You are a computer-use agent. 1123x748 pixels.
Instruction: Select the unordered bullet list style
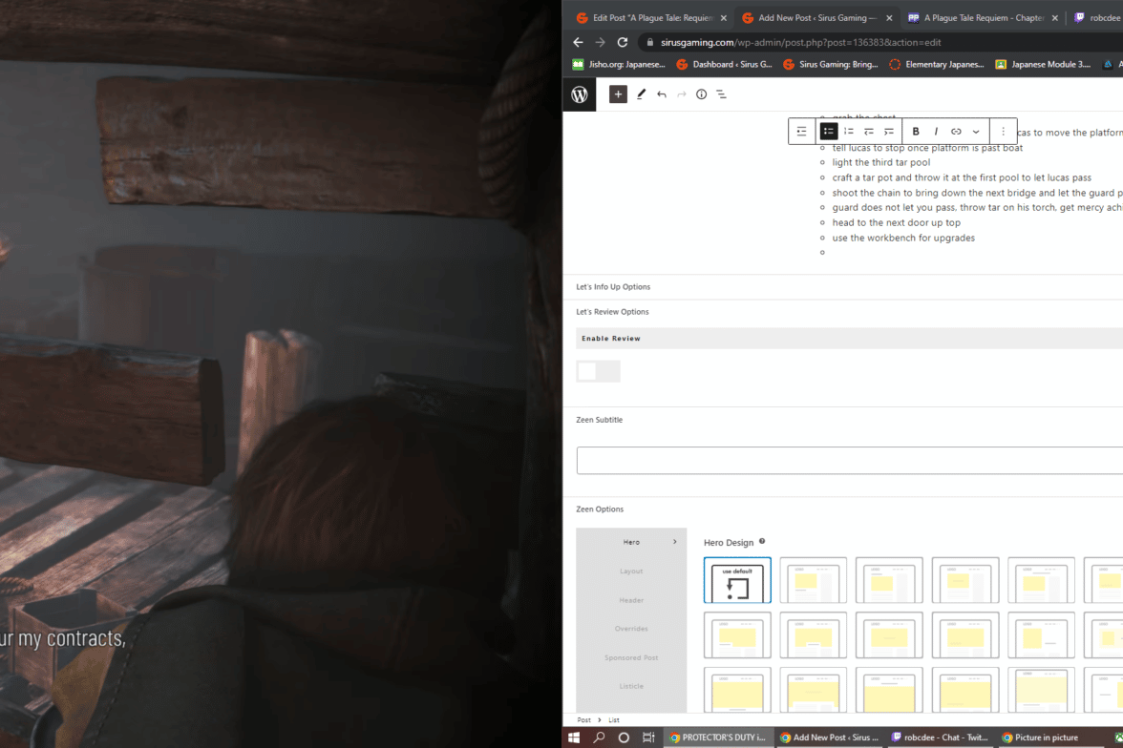(x=829, y=132)
